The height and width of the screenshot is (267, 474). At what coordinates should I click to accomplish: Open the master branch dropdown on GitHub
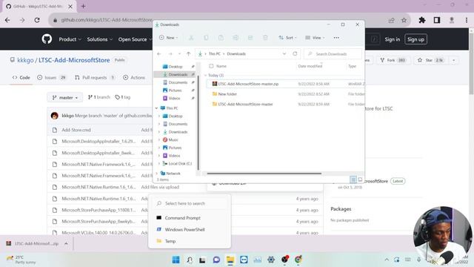coord(65,97)
